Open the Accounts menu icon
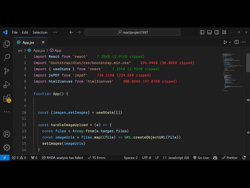Viewport: 250px width, 188px height. [x=7, y=134]
